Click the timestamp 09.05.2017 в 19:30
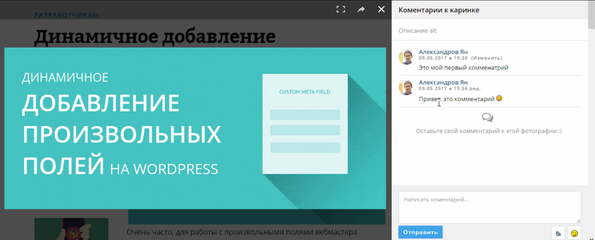Image resolution: width=595 pixels, height=240 pixels. (443, 58)
